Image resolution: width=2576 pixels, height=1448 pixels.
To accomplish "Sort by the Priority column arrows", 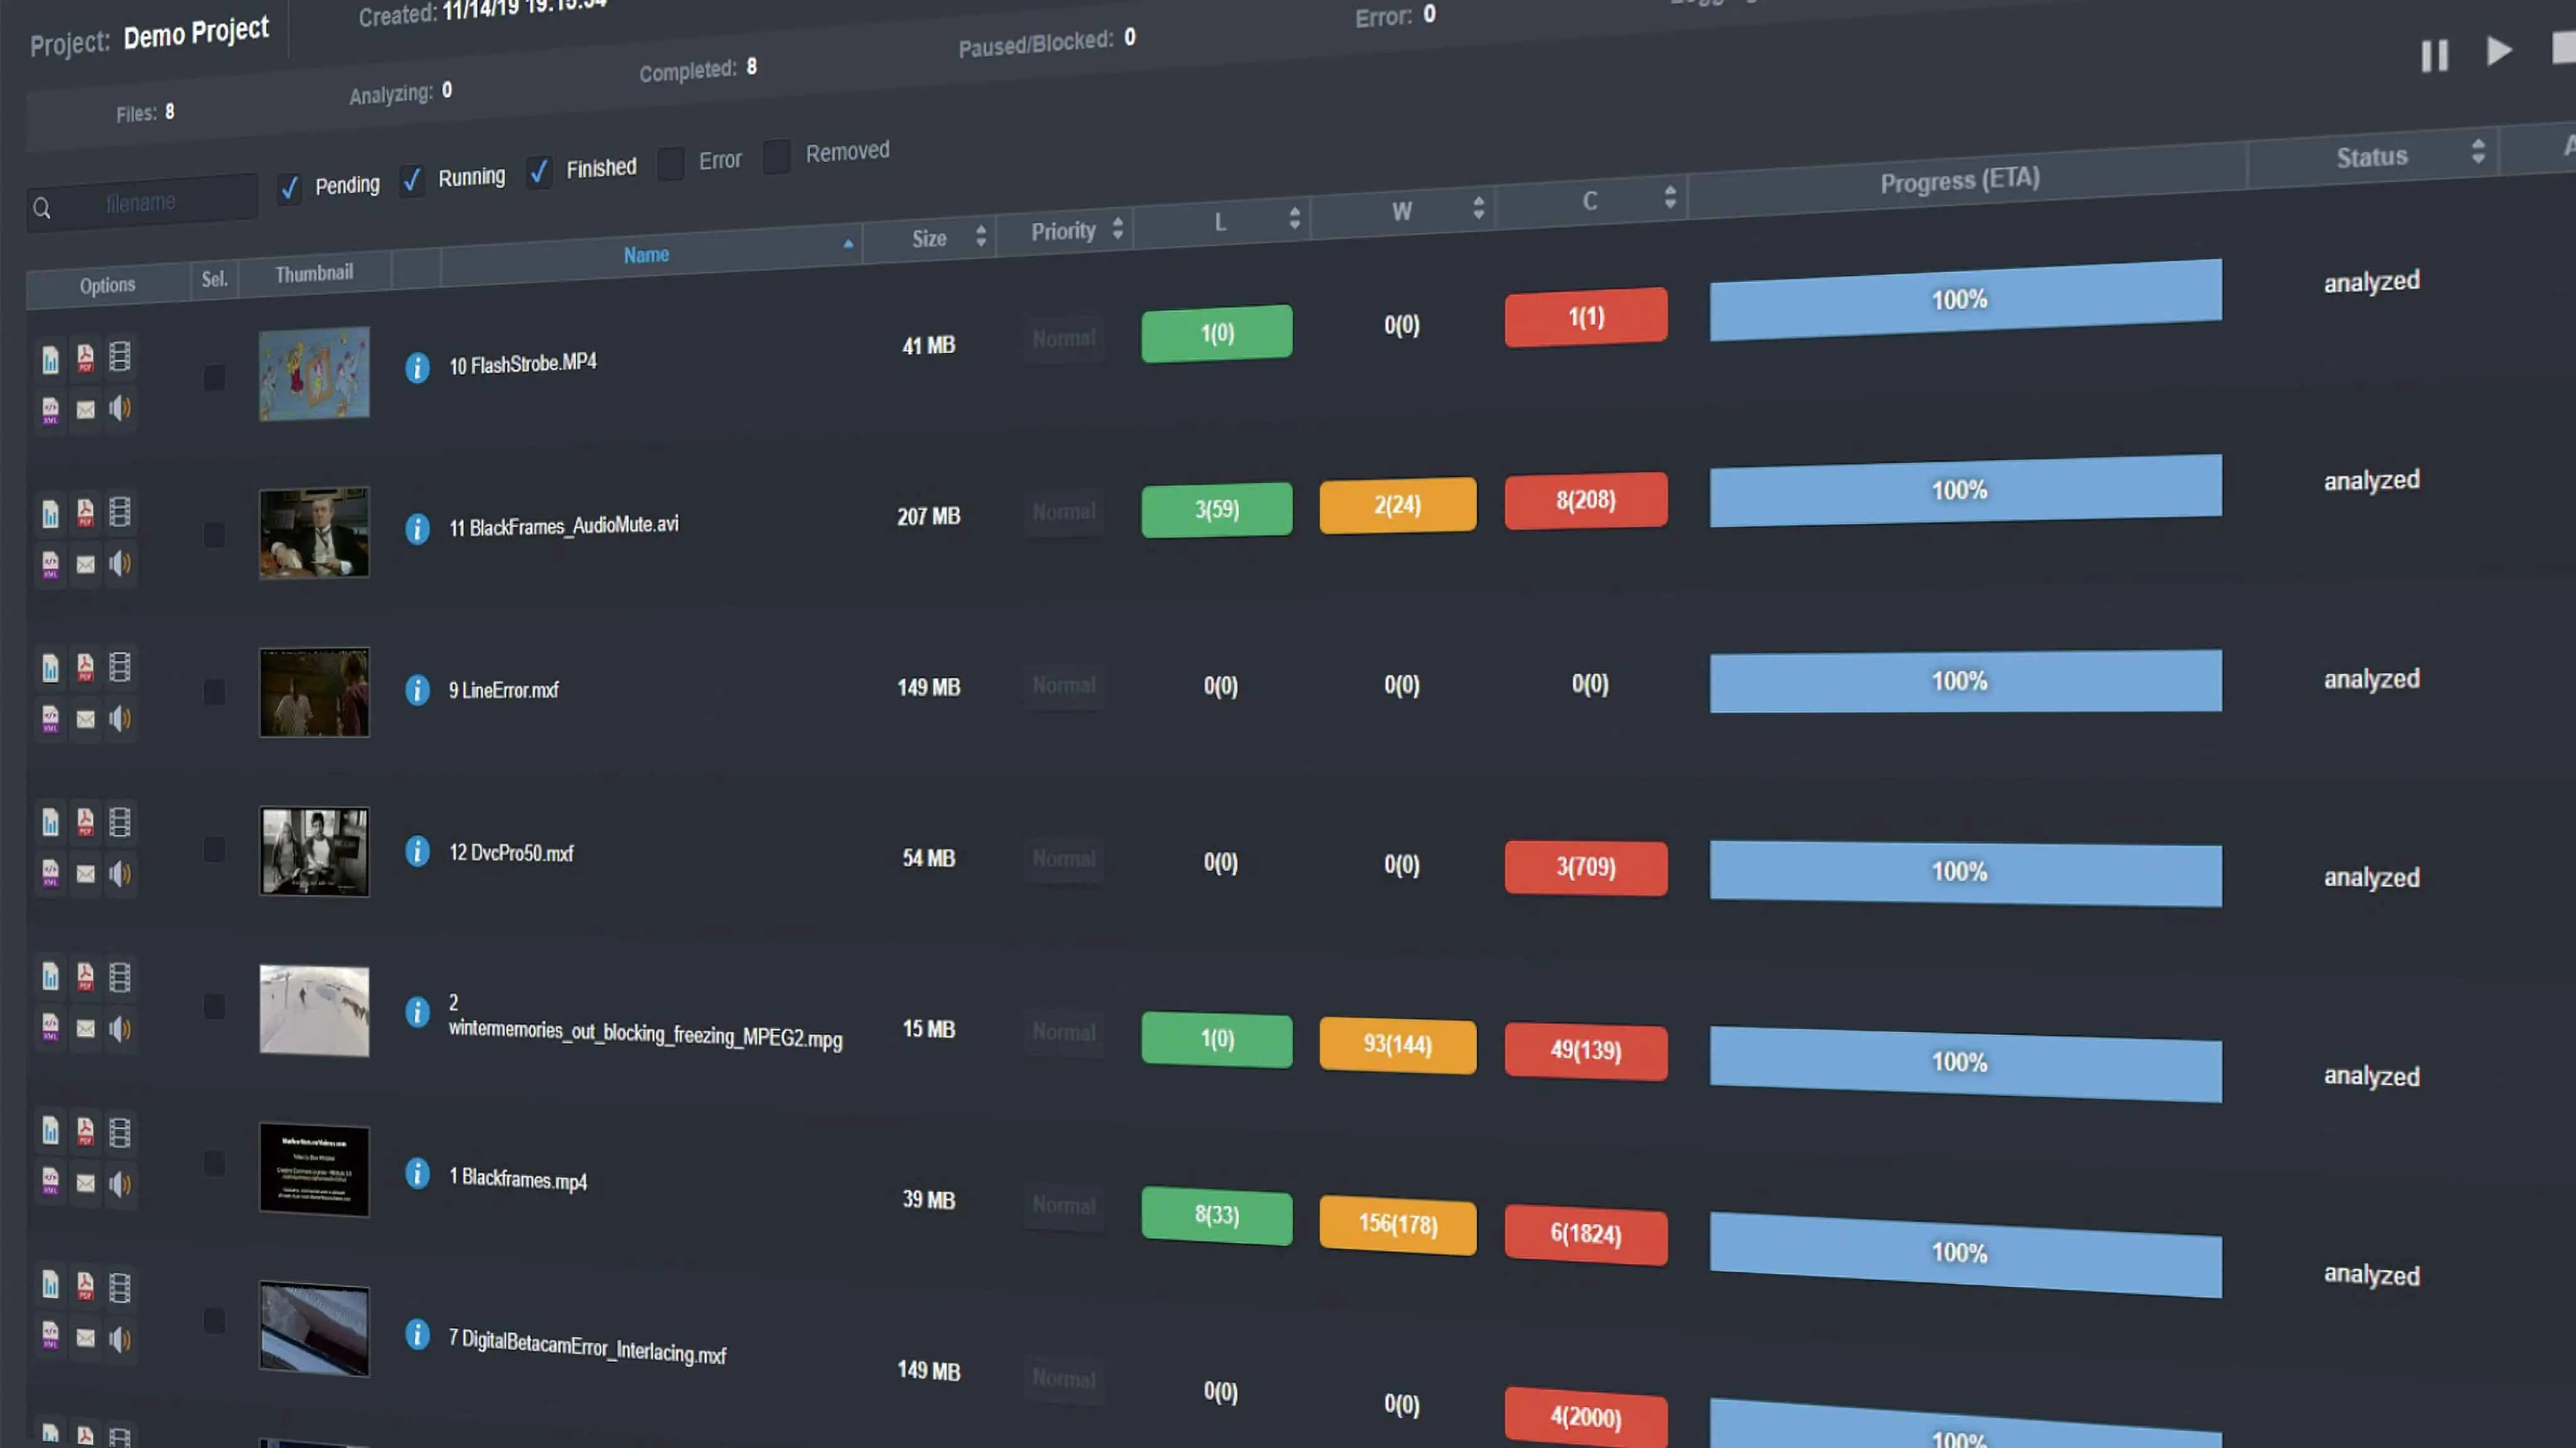I will 1118,228.
